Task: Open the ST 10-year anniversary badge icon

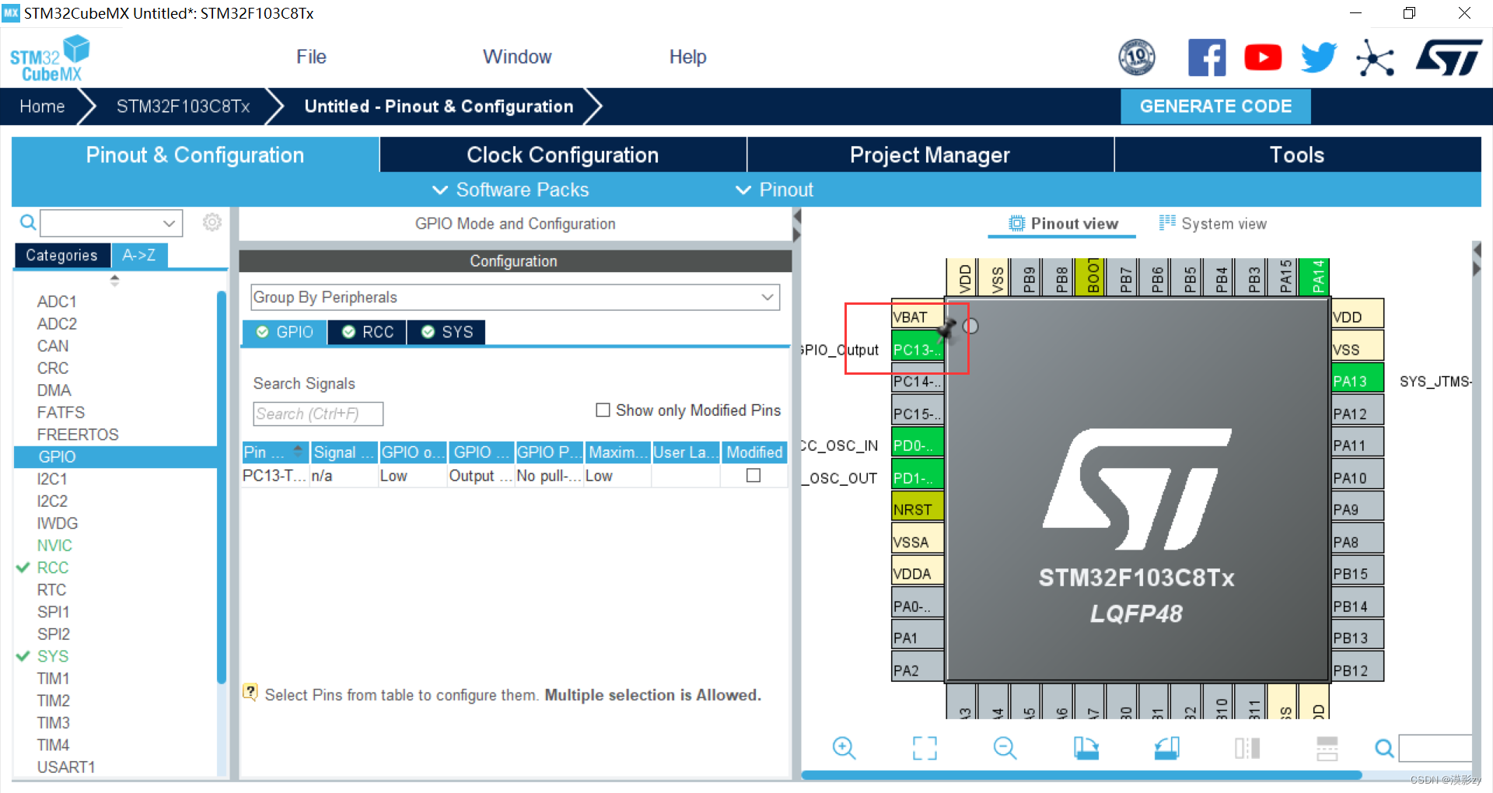Action: [x=1136, y=58]
